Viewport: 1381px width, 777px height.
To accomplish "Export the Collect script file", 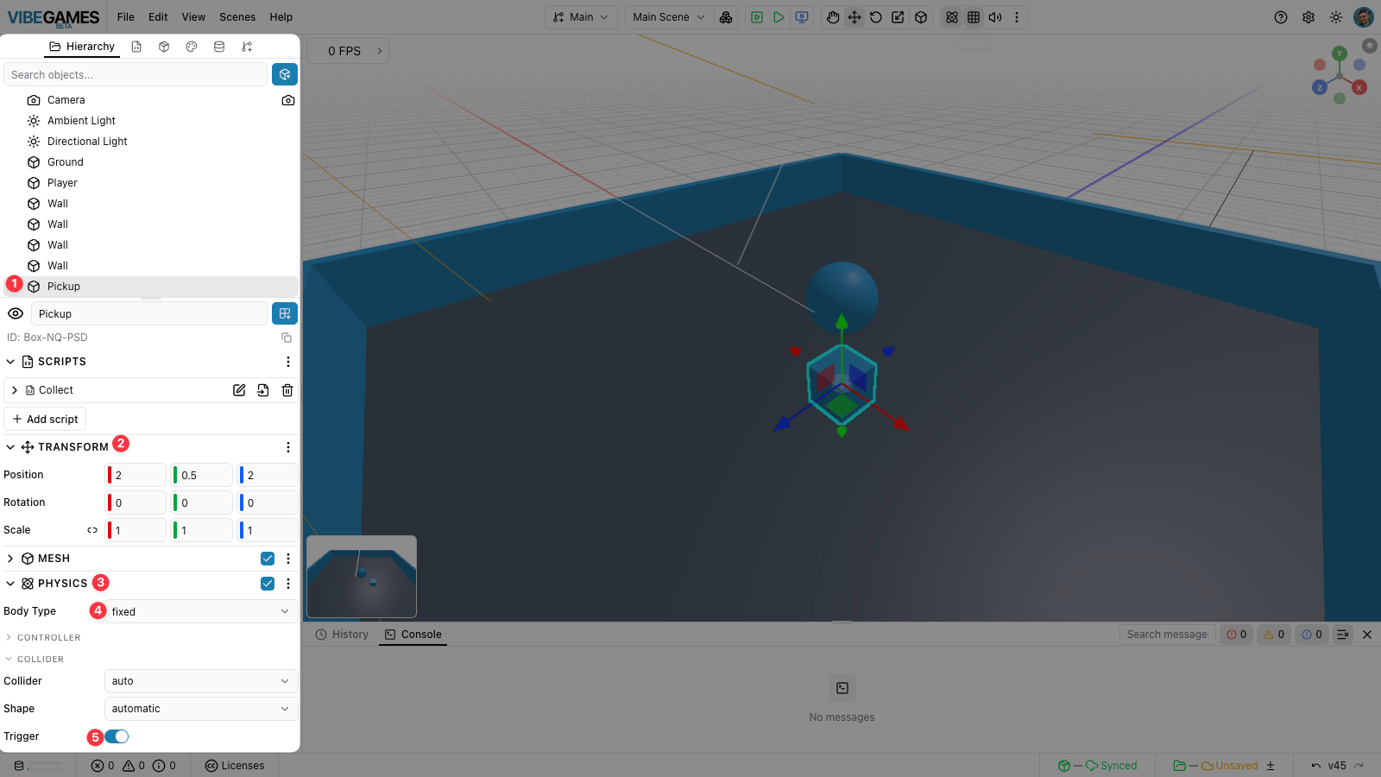I will pos(263,390).
